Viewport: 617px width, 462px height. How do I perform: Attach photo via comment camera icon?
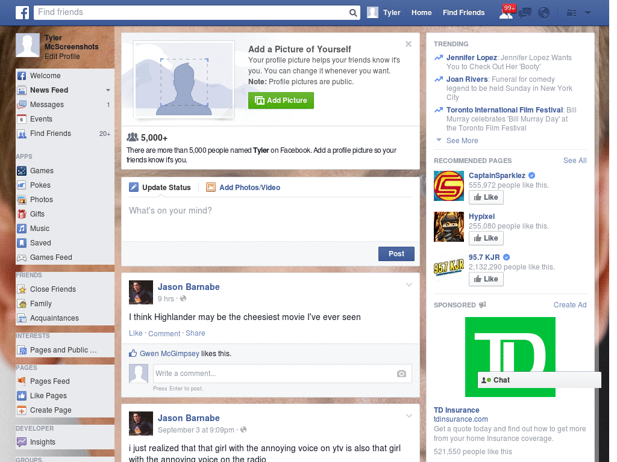(401, 374)
